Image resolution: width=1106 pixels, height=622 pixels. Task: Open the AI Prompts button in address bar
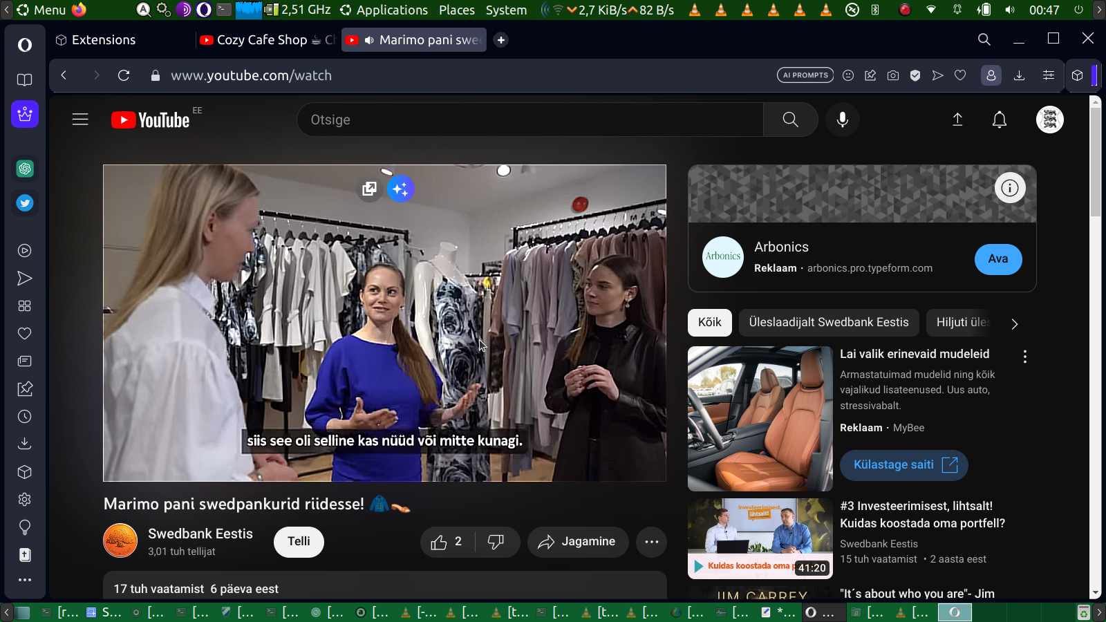click(805, 75)
